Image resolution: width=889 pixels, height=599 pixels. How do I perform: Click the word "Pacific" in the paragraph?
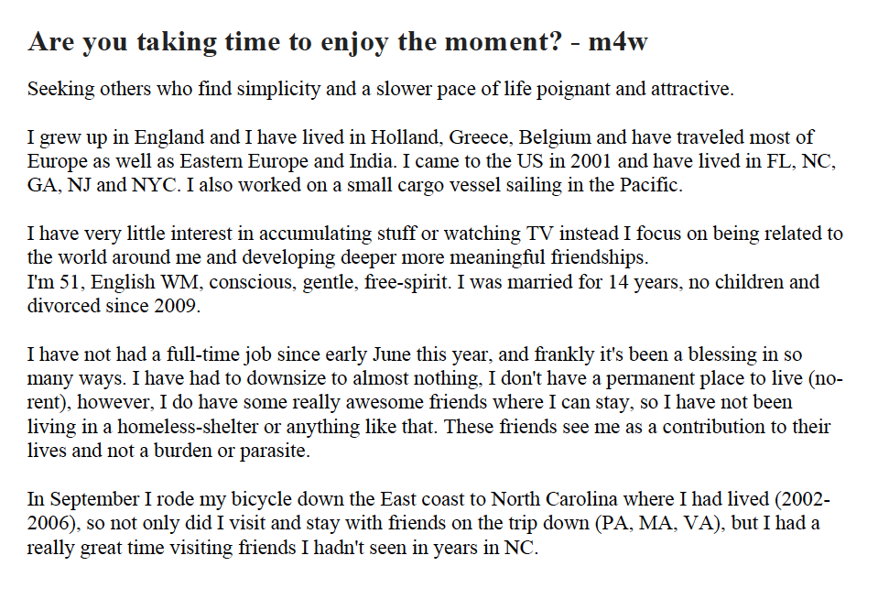point(648,186)
